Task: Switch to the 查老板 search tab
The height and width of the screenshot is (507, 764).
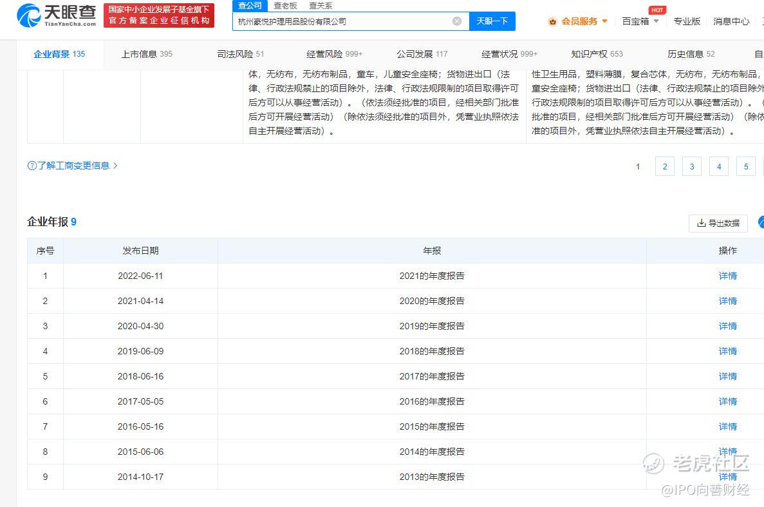Action: [x=285, y=6]
